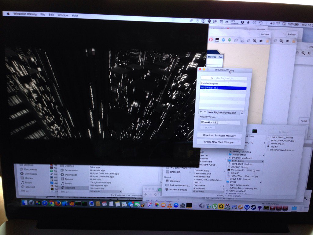Expand the Downloads folder arrow in Finder column
The height and width of the screenshot is (235, 313).
click(223, 192)
